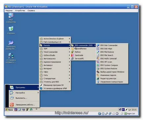Run ERD SFC-scan
This screenshot has width=143, height=120.
[x=112, y=62]
